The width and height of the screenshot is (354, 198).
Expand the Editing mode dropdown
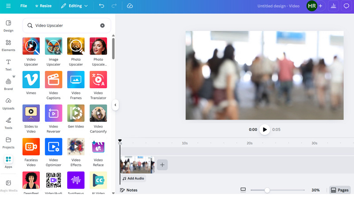tap(74, 6)
